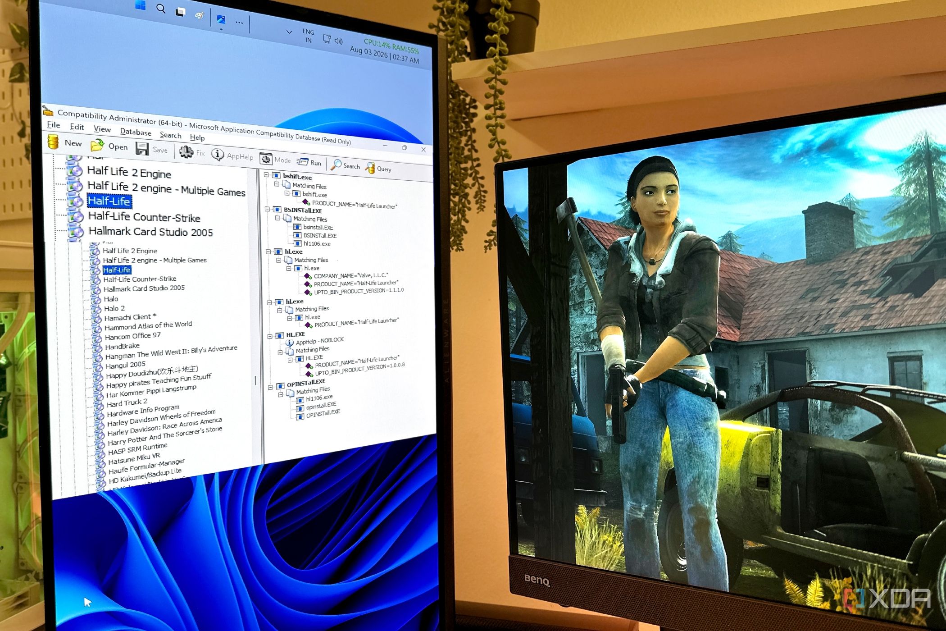Viewport: 946px width, 631px height.
Task: Show hidden tray icons chevron
Action: click(x=289, y=32)
